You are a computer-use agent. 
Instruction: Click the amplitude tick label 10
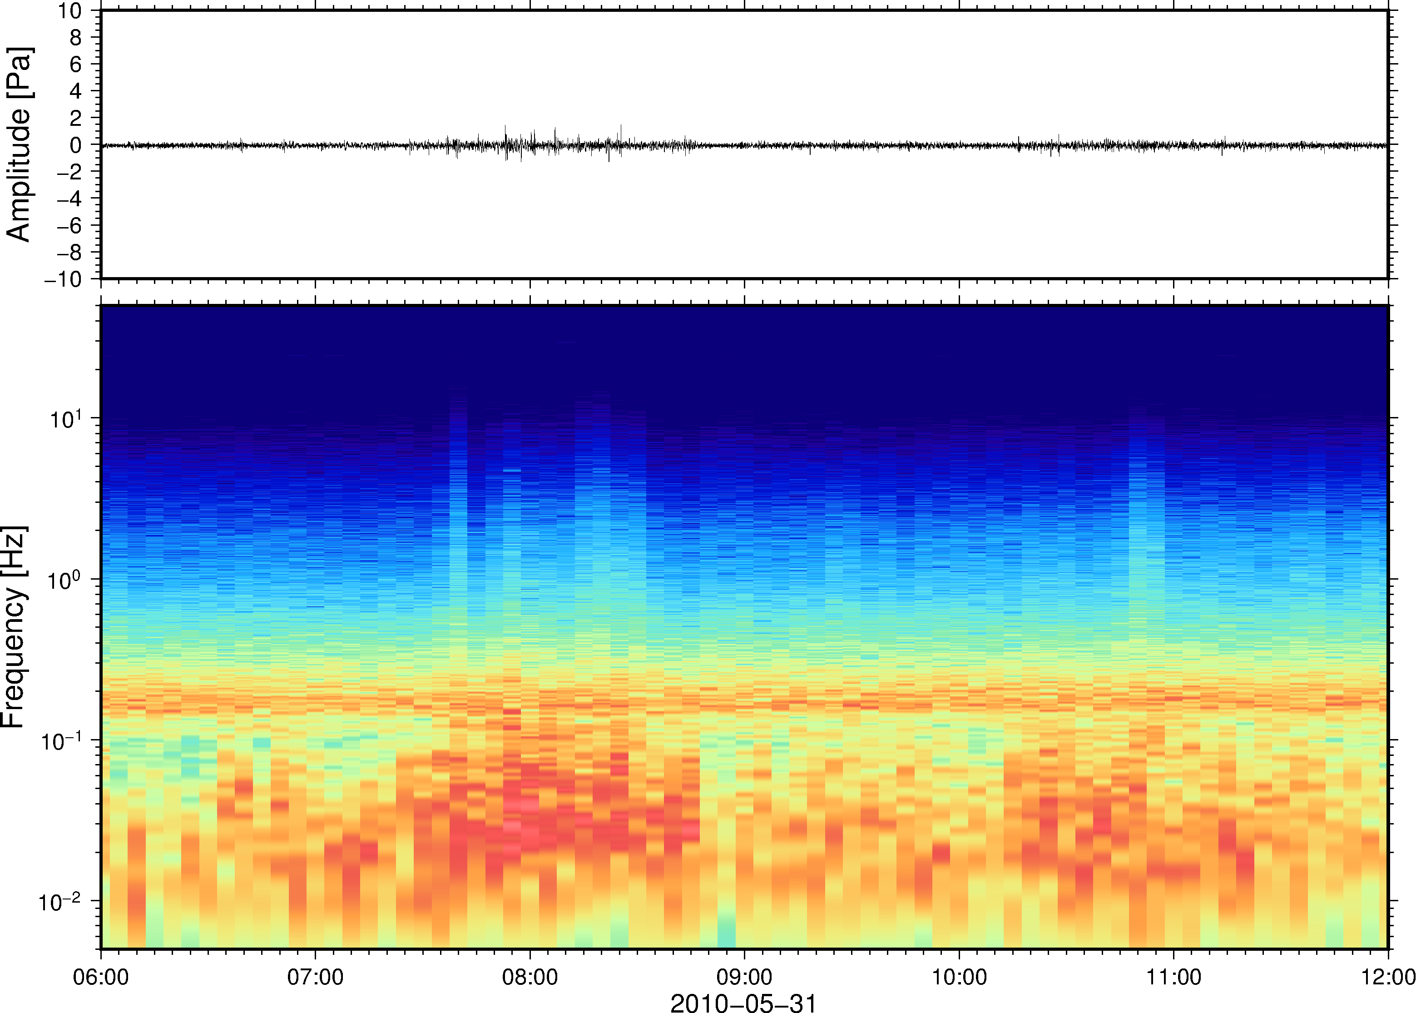click(x=70, y=10)
